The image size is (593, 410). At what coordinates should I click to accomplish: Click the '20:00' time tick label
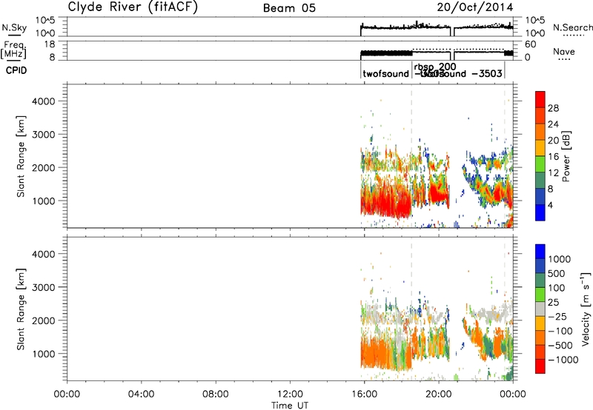(439, 394)
